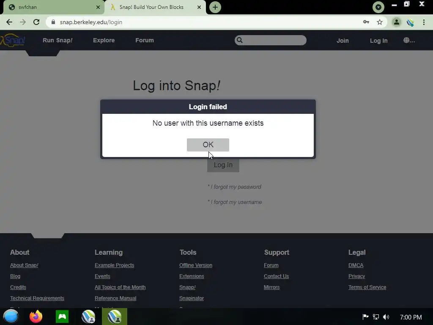The width and height of the screenshot is (433, 325).
Task: Open the network icon in system tray
Action: [376, 317]
